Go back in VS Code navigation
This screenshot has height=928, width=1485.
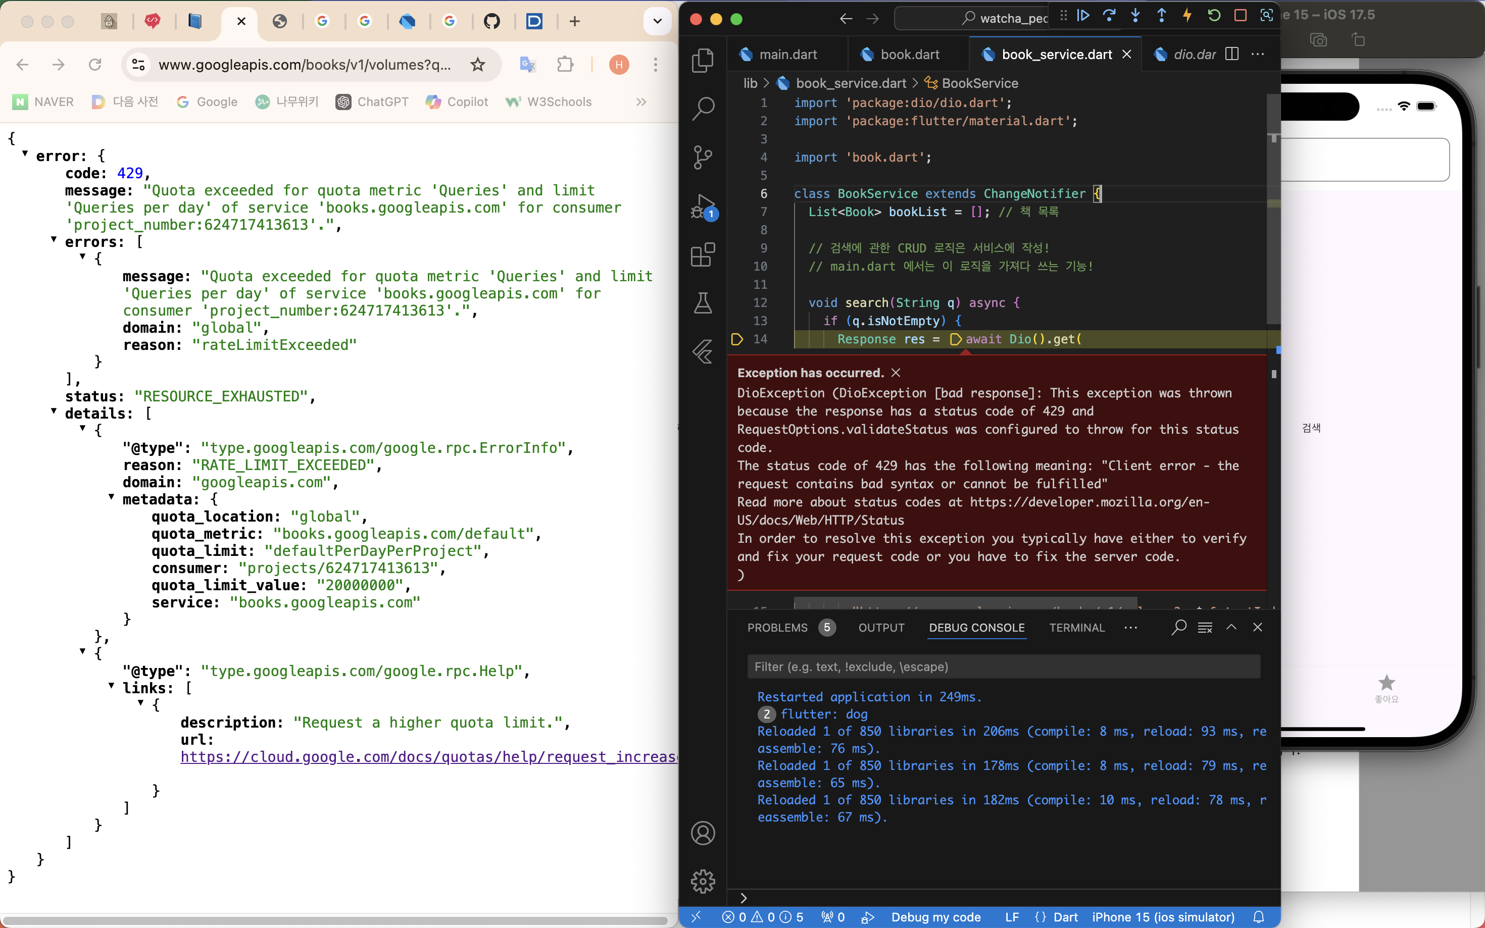point(846,18)
